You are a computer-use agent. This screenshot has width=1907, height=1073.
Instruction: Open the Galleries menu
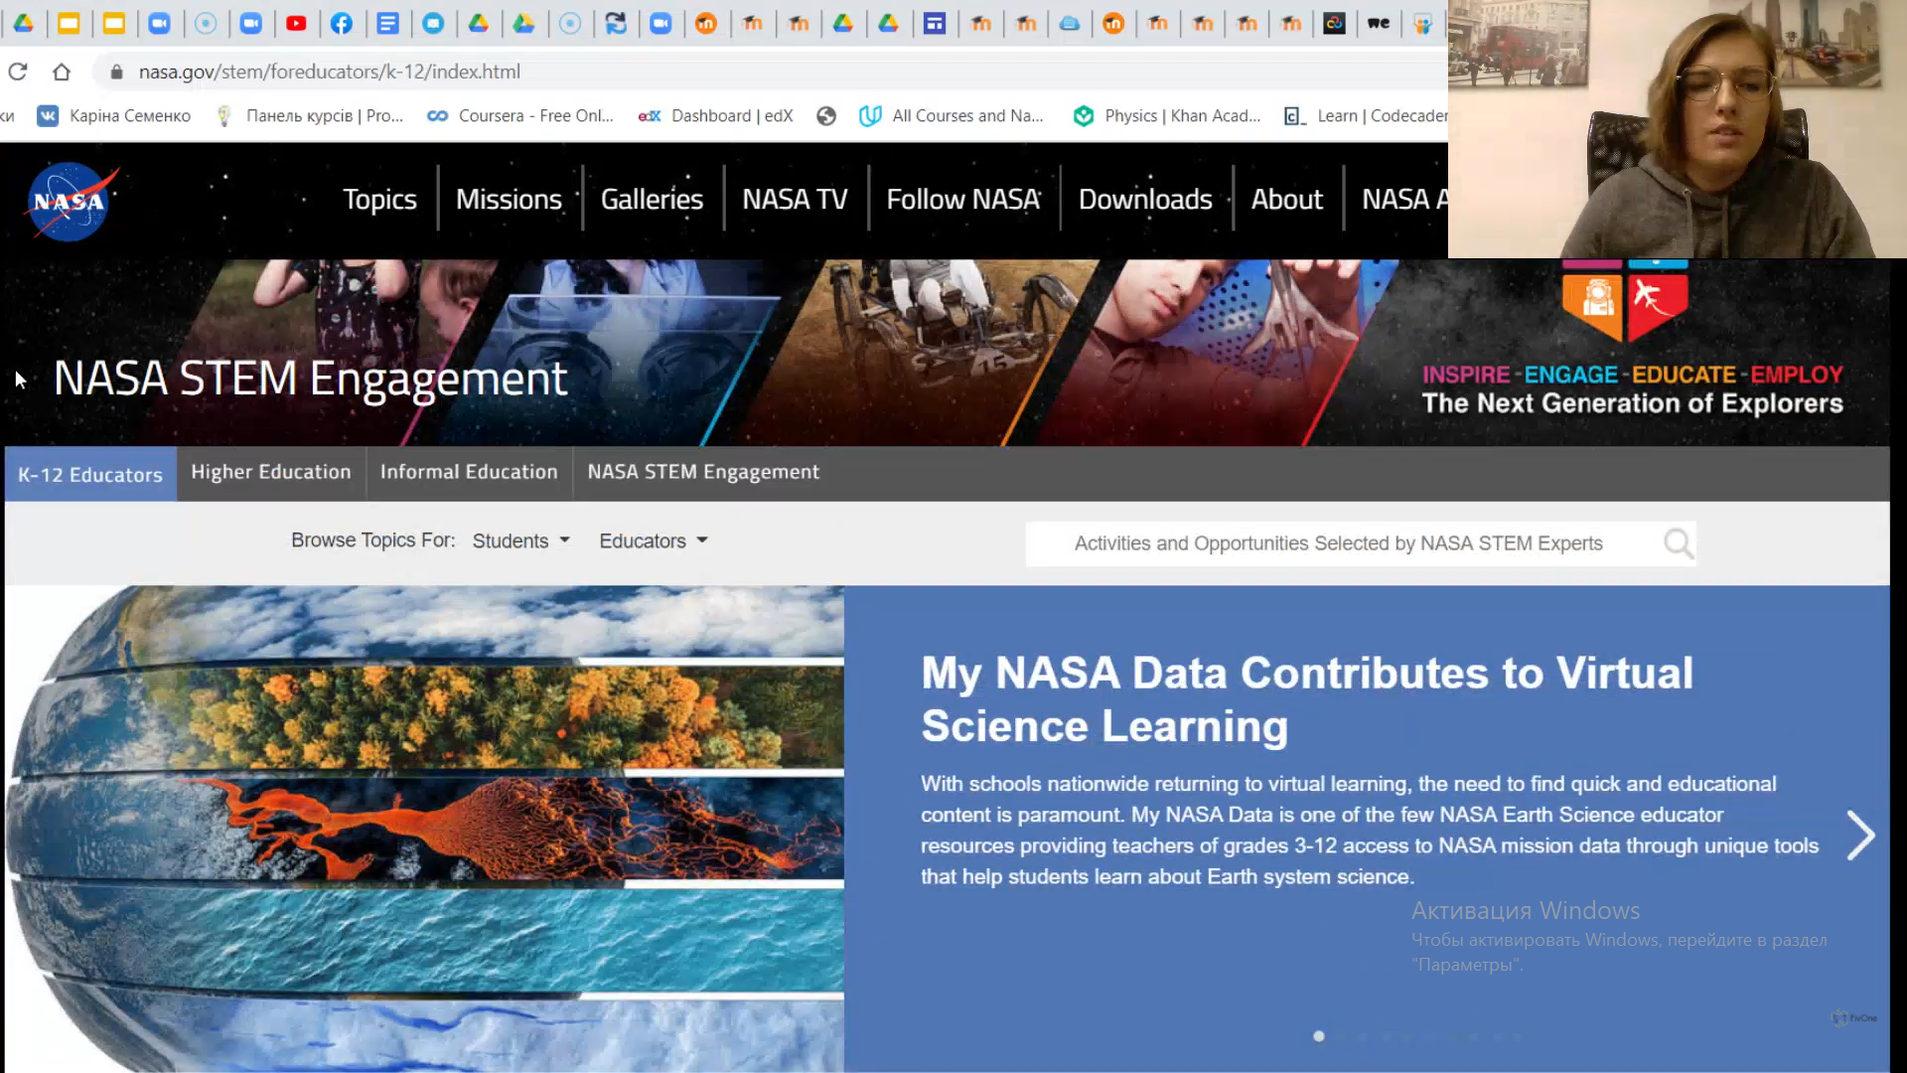click(x=652, y=199)
